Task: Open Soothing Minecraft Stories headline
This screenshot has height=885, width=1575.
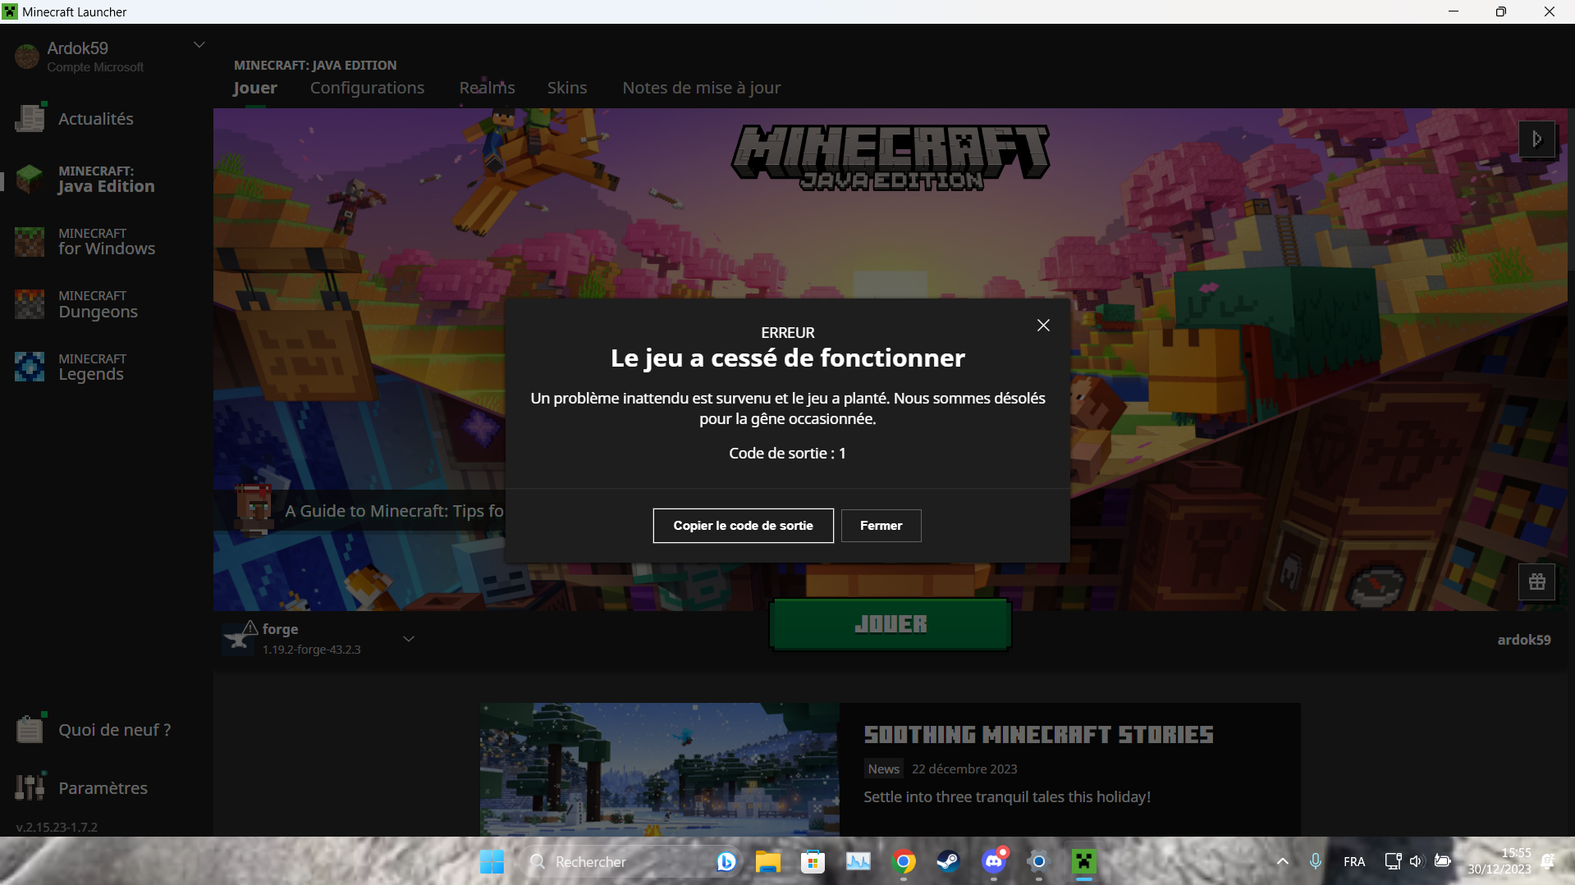Action: tap(1038, 735)
